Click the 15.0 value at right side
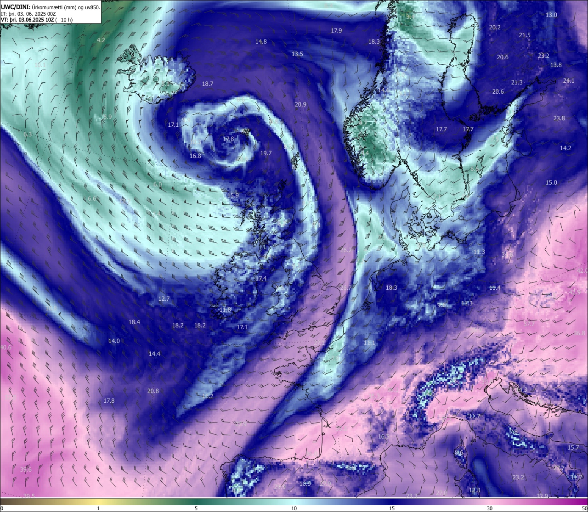Viewport: 588px width, 512px height. [x=551, y=183]
